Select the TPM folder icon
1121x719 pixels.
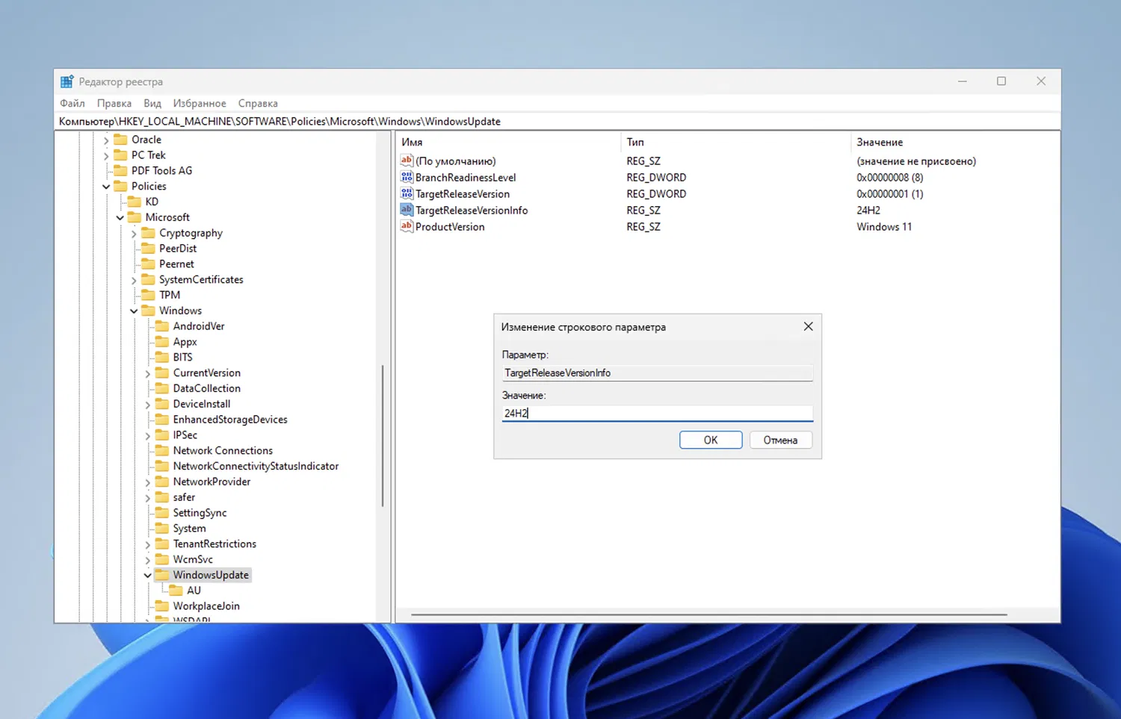coord(148,295)
